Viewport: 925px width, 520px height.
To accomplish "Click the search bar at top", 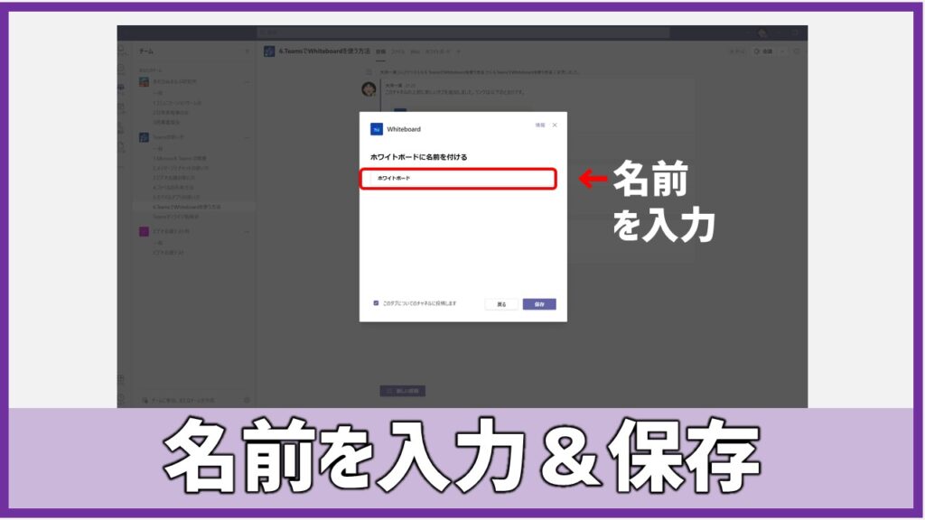I will pyautogui.click(x=462, y=32).
